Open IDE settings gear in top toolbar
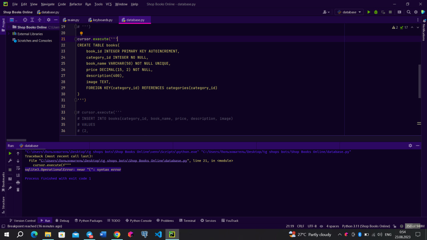427x240 pixels. [x=416, y=12]
